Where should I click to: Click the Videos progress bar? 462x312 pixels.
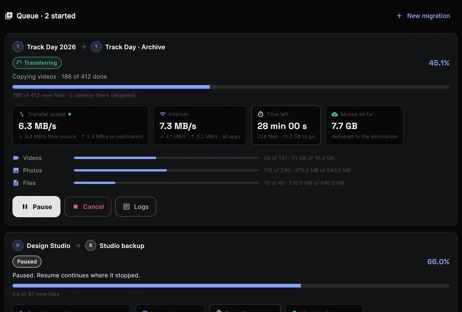click(166, 158)
